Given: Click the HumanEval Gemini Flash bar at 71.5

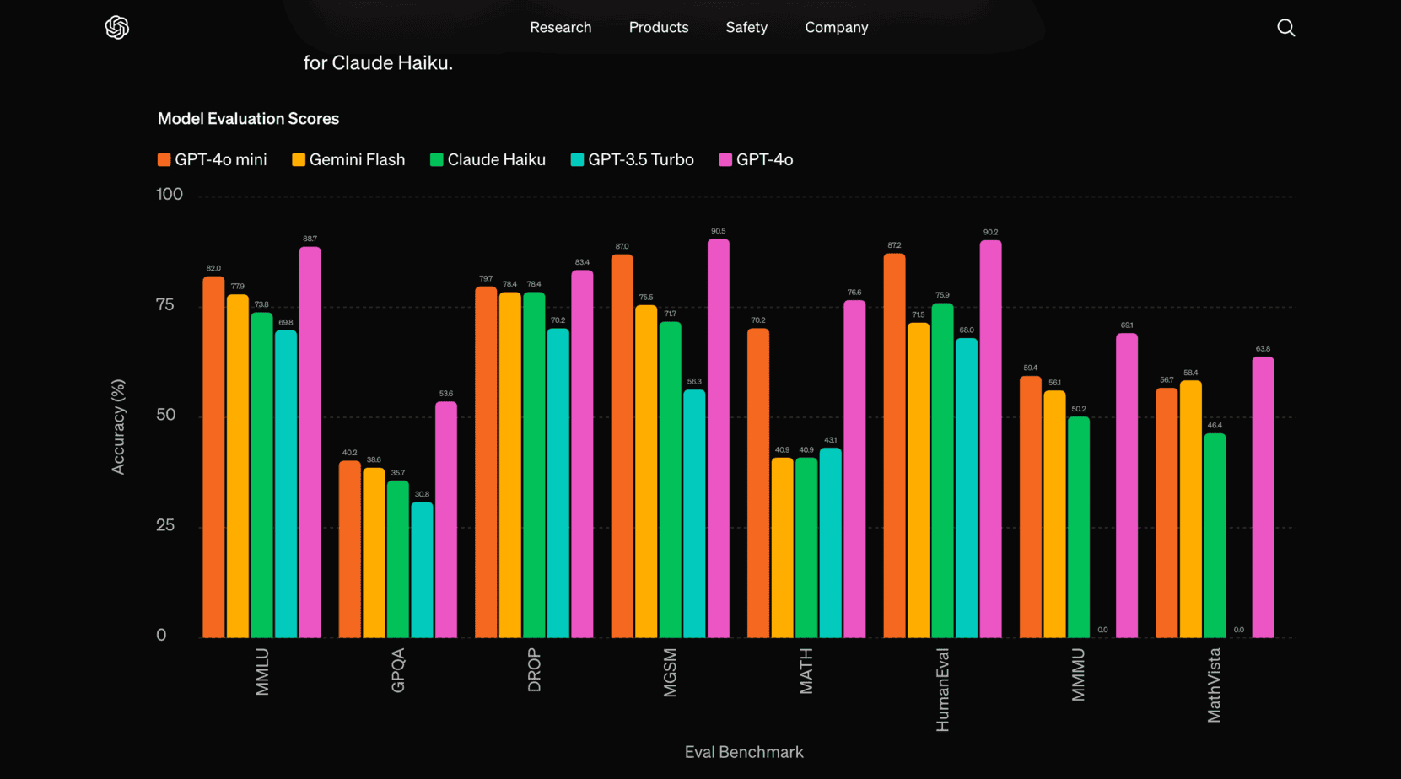Looking at the screenshot, I should coord(919,480).
